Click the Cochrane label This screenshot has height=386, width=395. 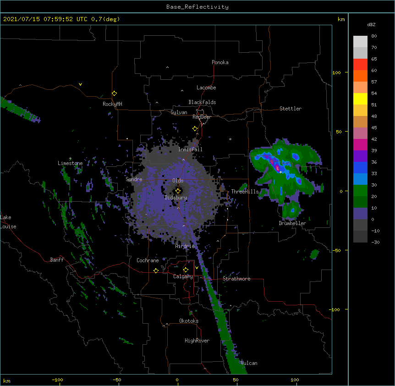pyautogui.click(x=148, y=260)
